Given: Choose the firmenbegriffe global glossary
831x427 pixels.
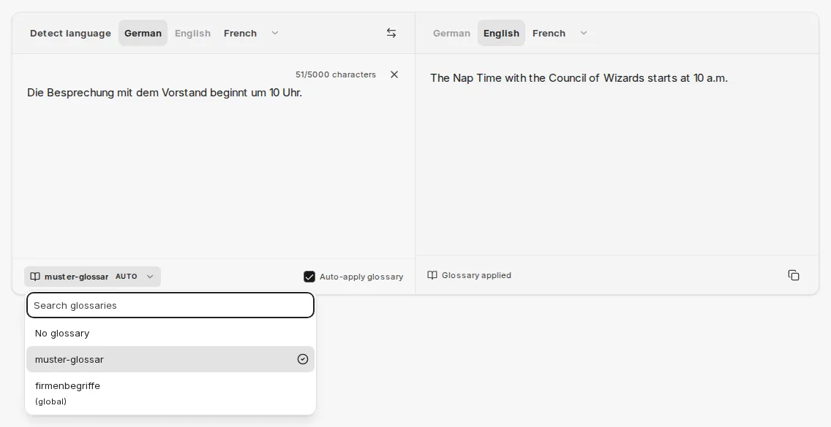Looking at the screenshot, I should point(170,393).
